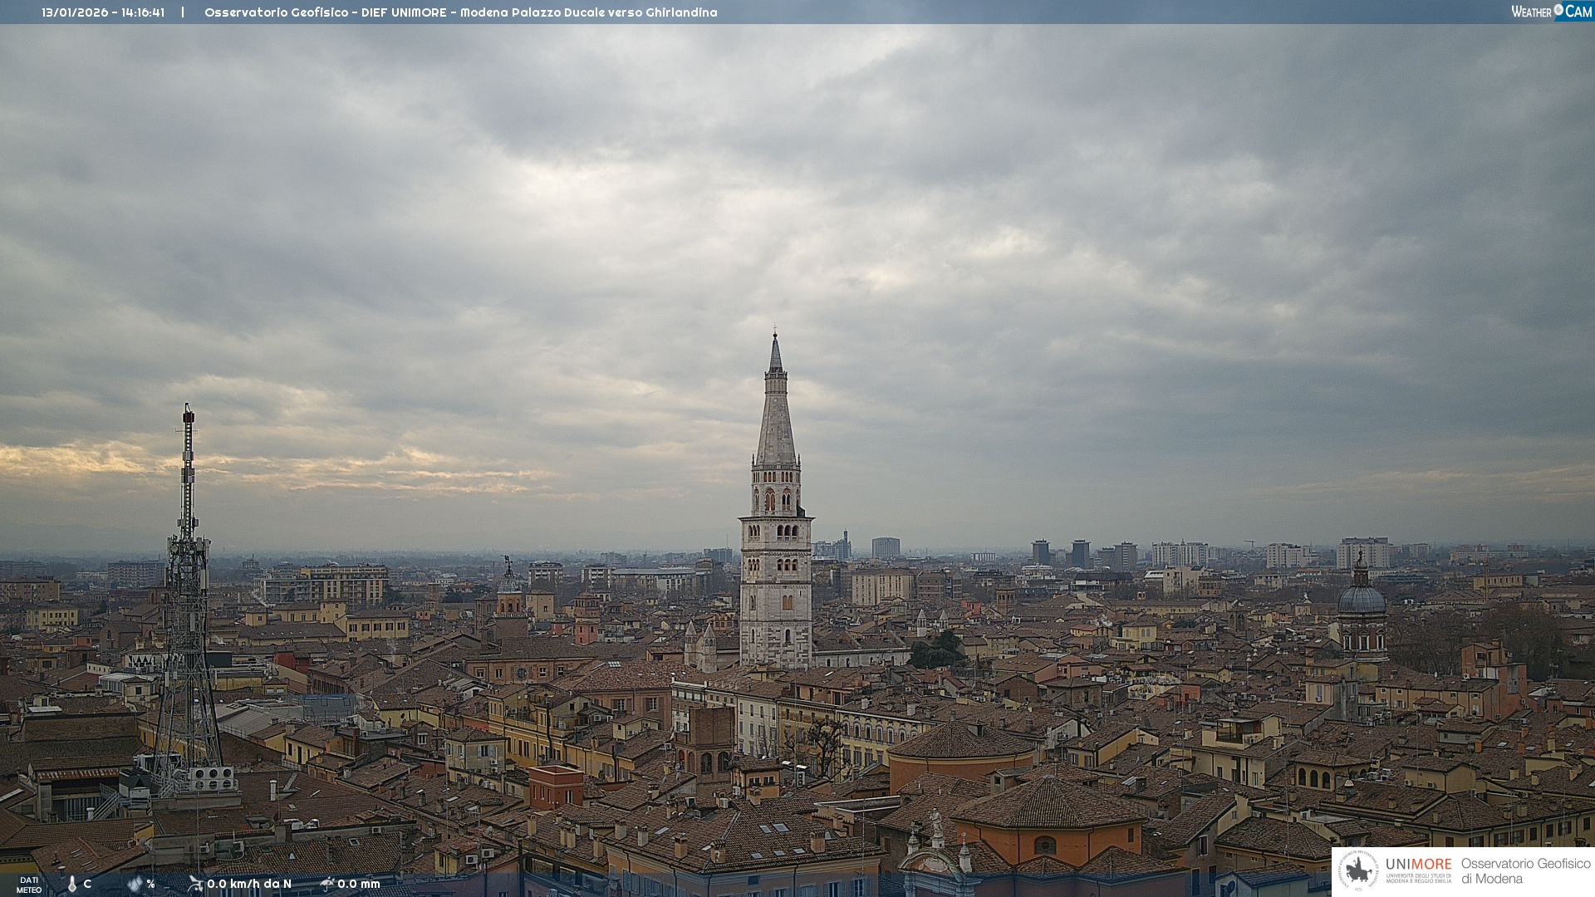This screenshot has height=897, width=1595.
Task: Click the rain umbrella precipitation icon
Action: coord(327,884)
